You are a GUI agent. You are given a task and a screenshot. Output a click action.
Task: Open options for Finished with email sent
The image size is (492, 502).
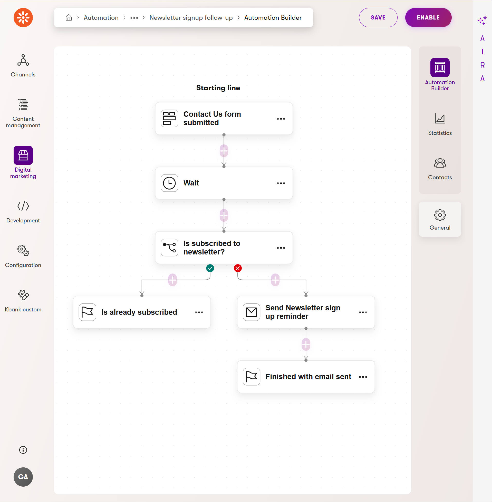tap(363, 377)
